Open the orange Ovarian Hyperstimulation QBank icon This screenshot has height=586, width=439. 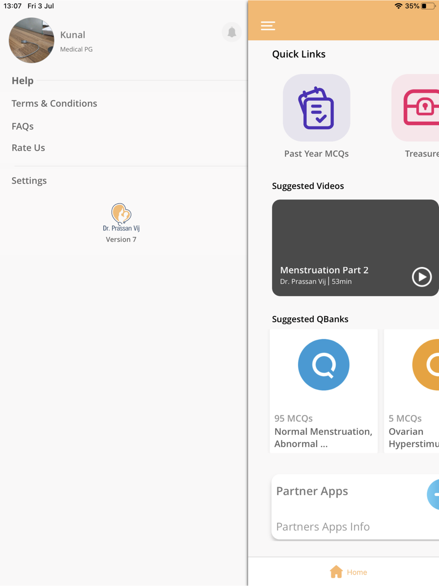tap(425, 365)
